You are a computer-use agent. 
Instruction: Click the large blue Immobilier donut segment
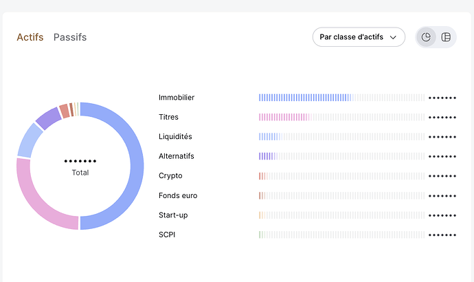pos(137,166)
